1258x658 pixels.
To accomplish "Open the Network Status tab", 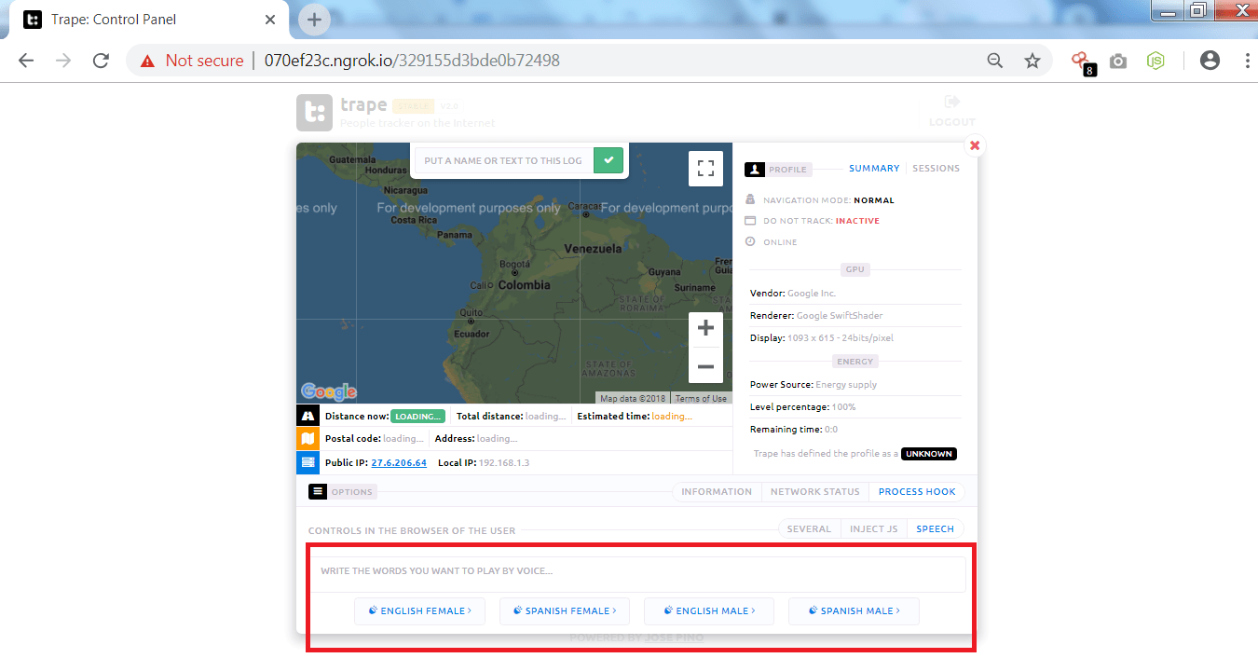I will coord(814,491).
